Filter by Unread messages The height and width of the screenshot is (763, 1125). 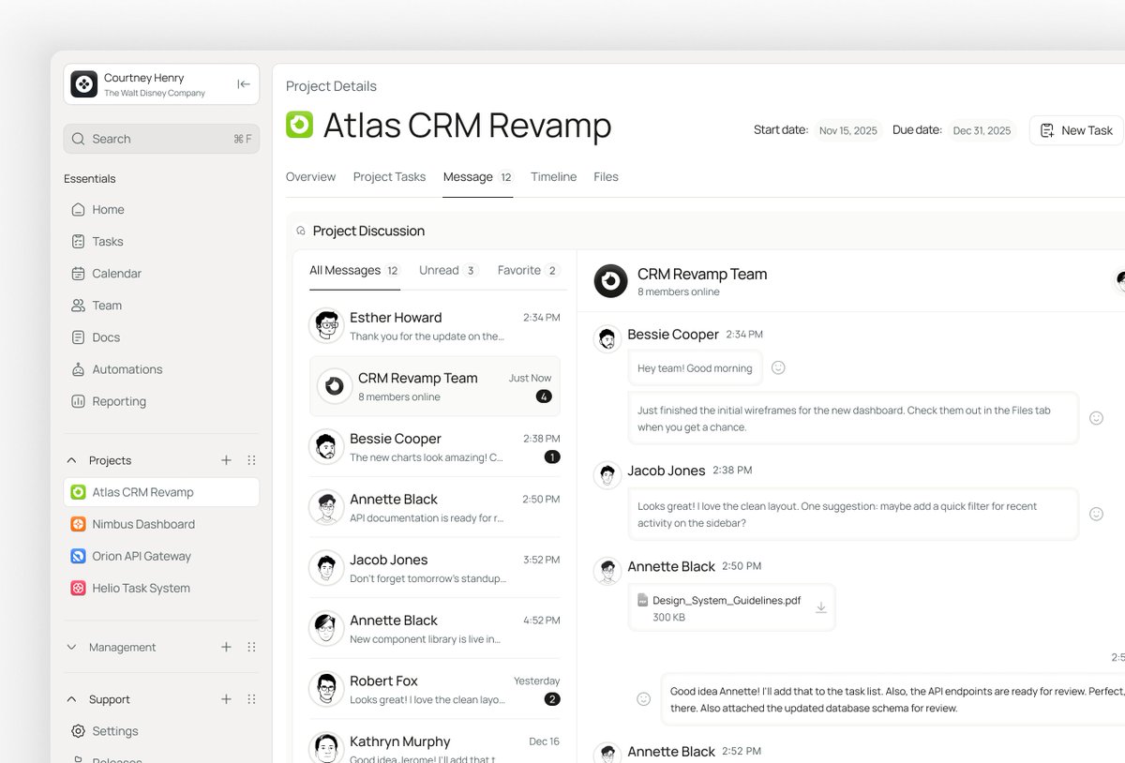tap(448, 270)
